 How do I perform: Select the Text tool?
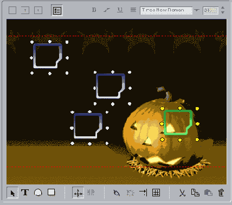coord(25,193)
